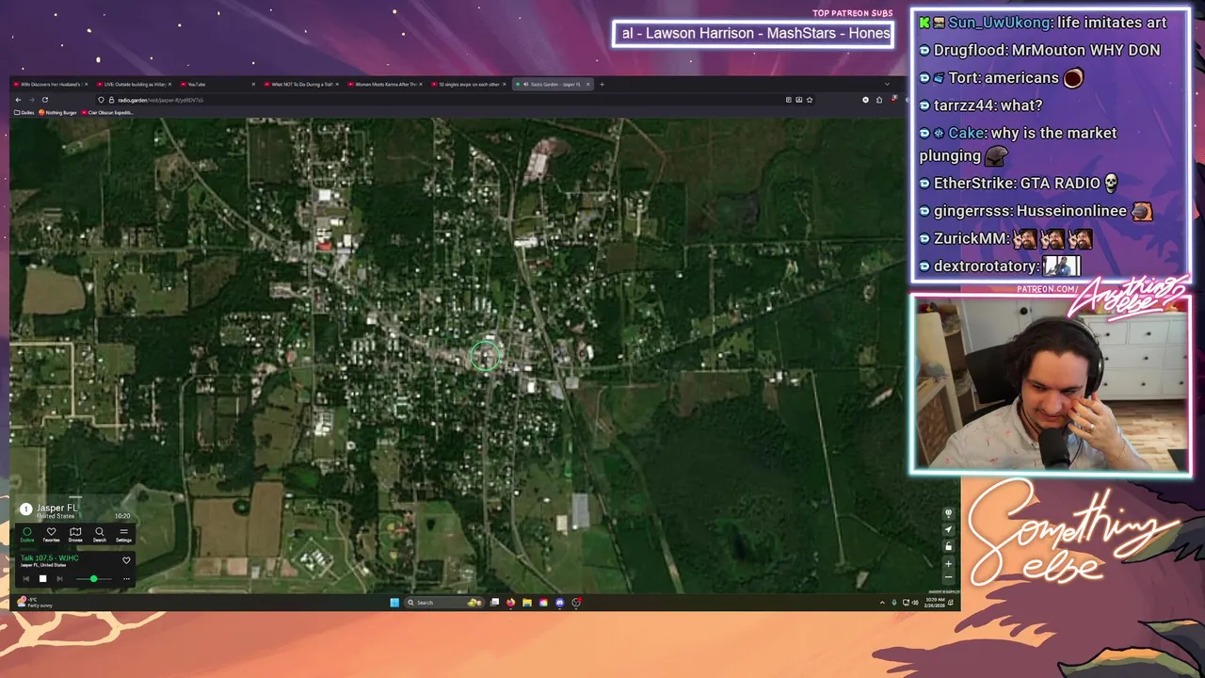Click the balloon icon above the map controls
Viewport: 1205px width, 678px height.
(x=948, y=513)
